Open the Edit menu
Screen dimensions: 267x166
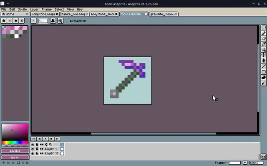12,10
